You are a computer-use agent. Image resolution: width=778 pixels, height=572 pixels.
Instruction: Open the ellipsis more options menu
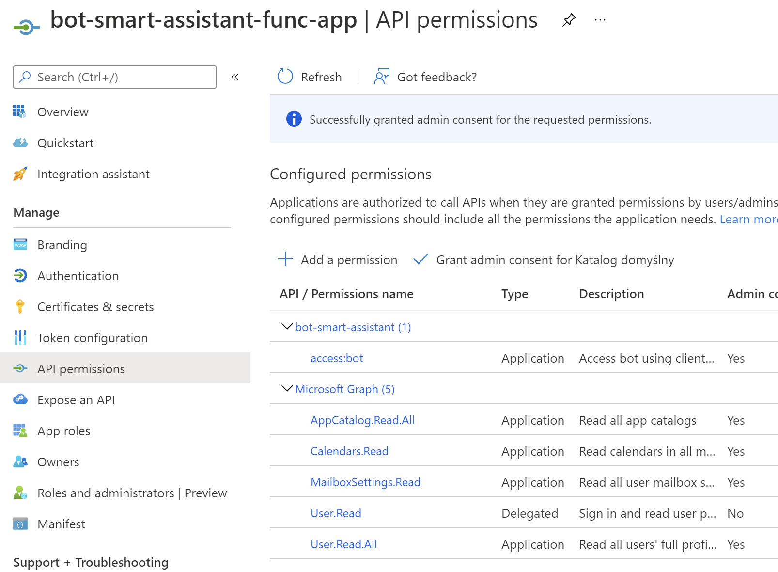600,20
